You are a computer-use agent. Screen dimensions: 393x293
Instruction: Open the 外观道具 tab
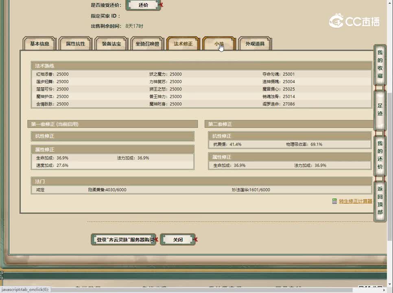coord(255,44)
